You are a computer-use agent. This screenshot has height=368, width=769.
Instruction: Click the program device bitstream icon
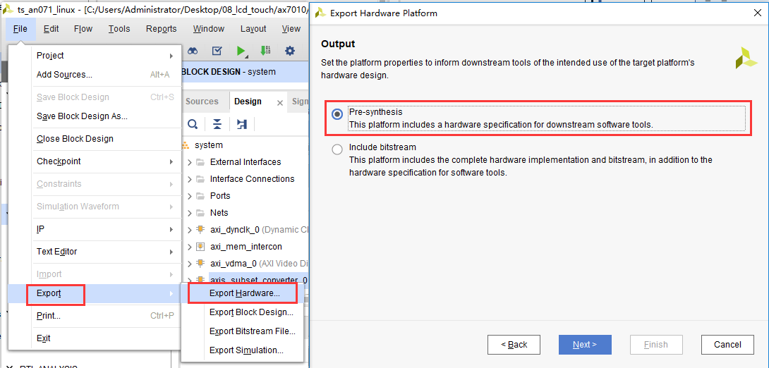[265, 51]
